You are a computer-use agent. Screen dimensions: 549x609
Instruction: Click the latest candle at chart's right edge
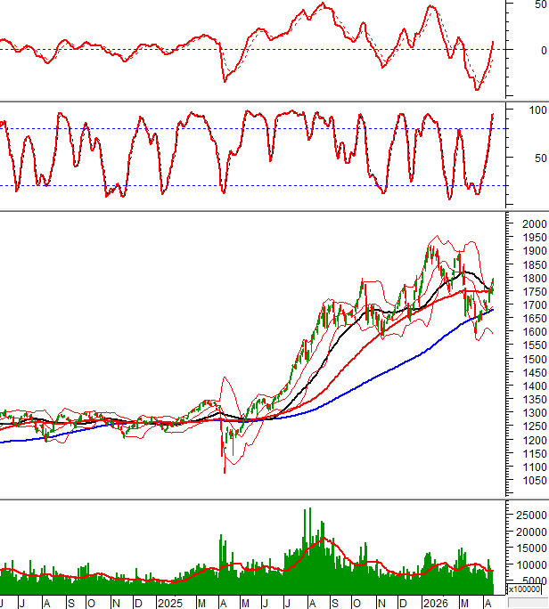click(x=492, y=285)
